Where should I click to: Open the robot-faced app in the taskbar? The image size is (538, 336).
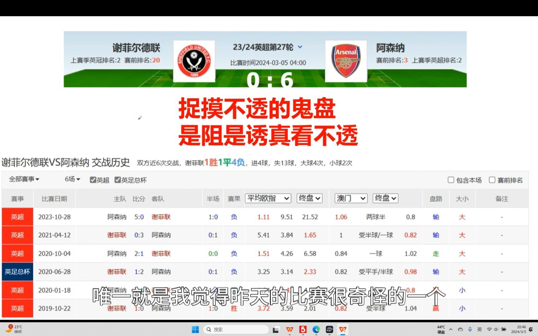pos(329,329)
